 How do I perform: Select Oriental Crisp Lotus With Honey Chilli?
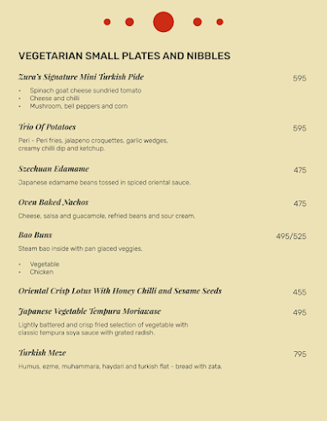(x=120, y=290)
